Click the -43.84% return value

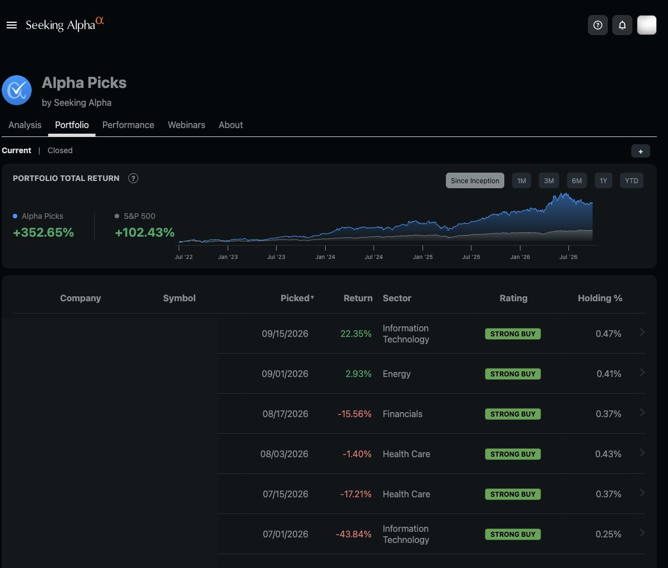[x=353, y=534]
